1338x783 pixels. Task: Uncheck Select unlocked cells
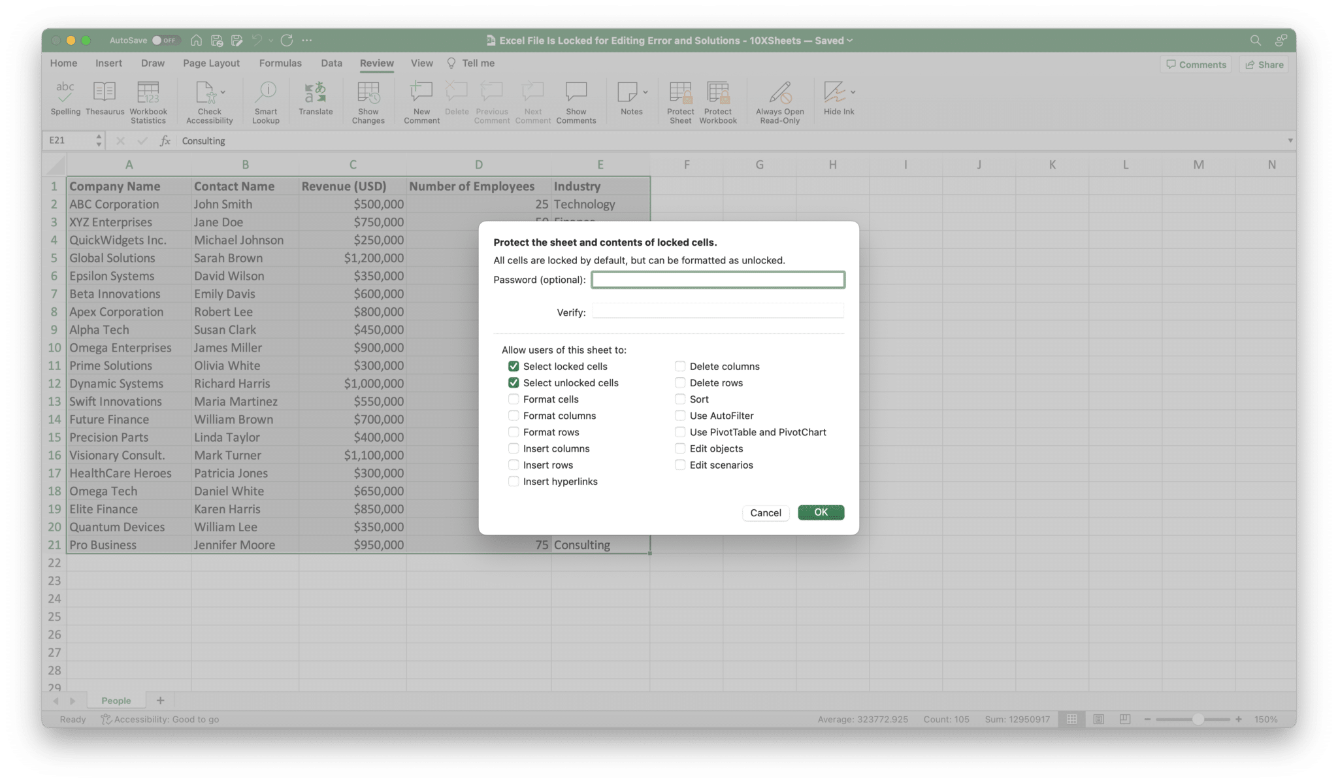point(514,382)
